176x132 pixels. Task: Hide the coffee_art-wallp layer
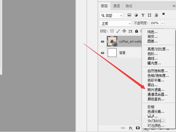pyautogui.click(x=102, y=42)
